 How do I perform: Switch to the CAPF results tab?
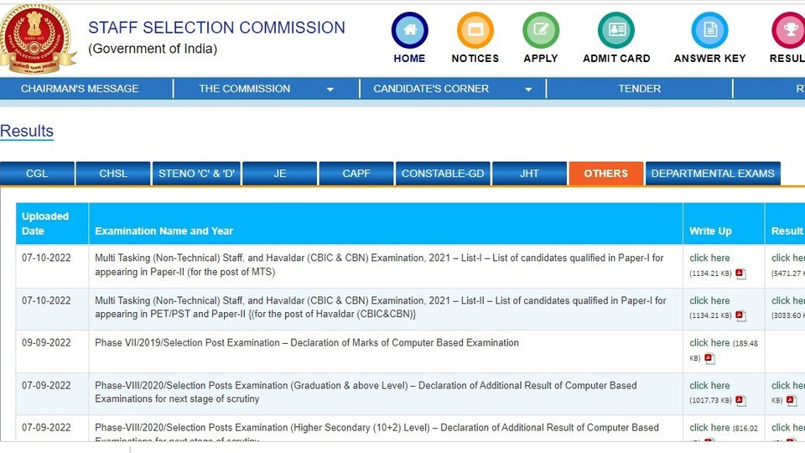pyautogui.click(x=356, y=174)
